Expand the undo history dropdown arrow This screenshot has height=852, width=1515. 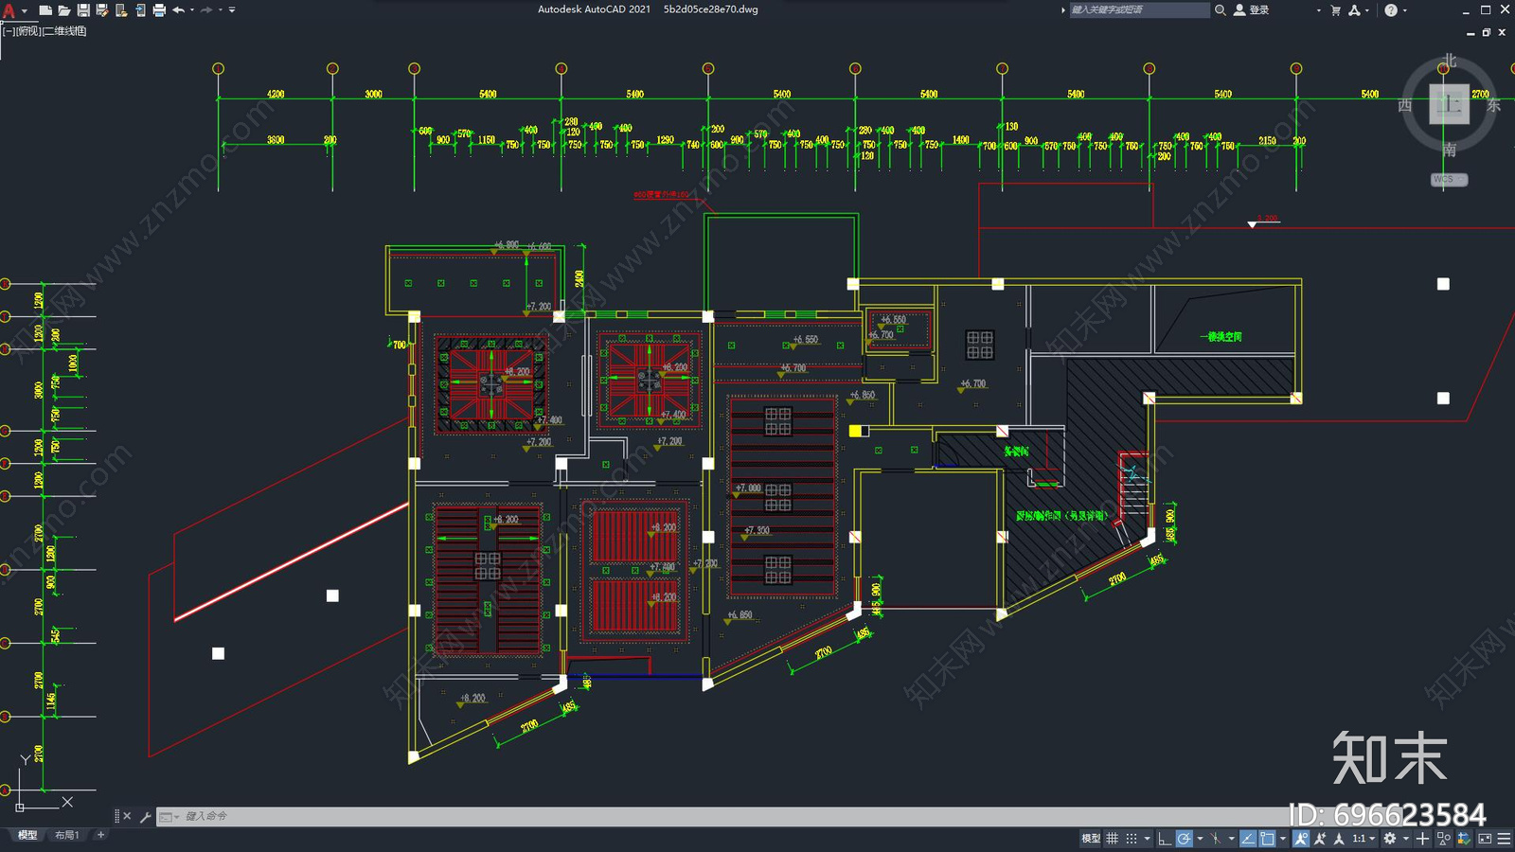(192, 10)
